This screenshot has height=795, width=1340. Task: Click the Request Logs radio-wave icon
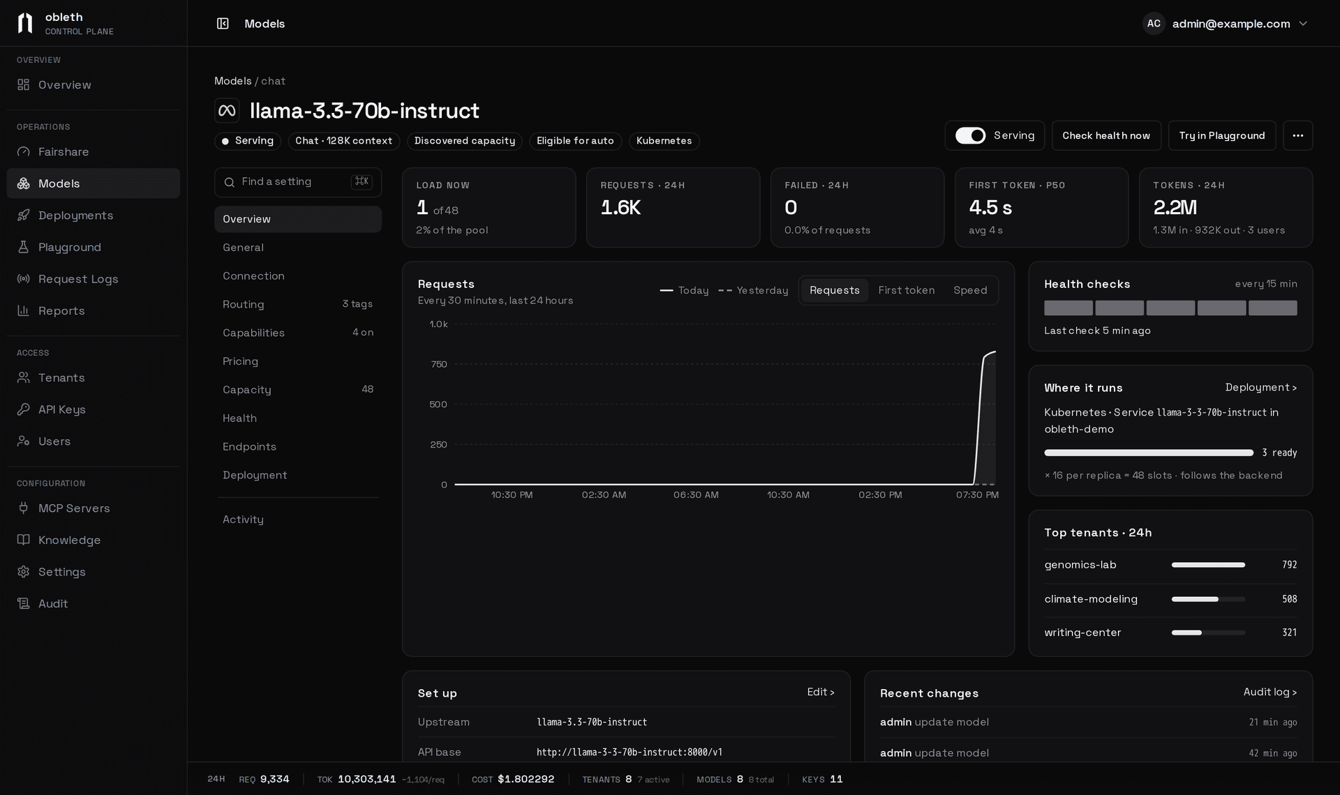click(24, 279)
